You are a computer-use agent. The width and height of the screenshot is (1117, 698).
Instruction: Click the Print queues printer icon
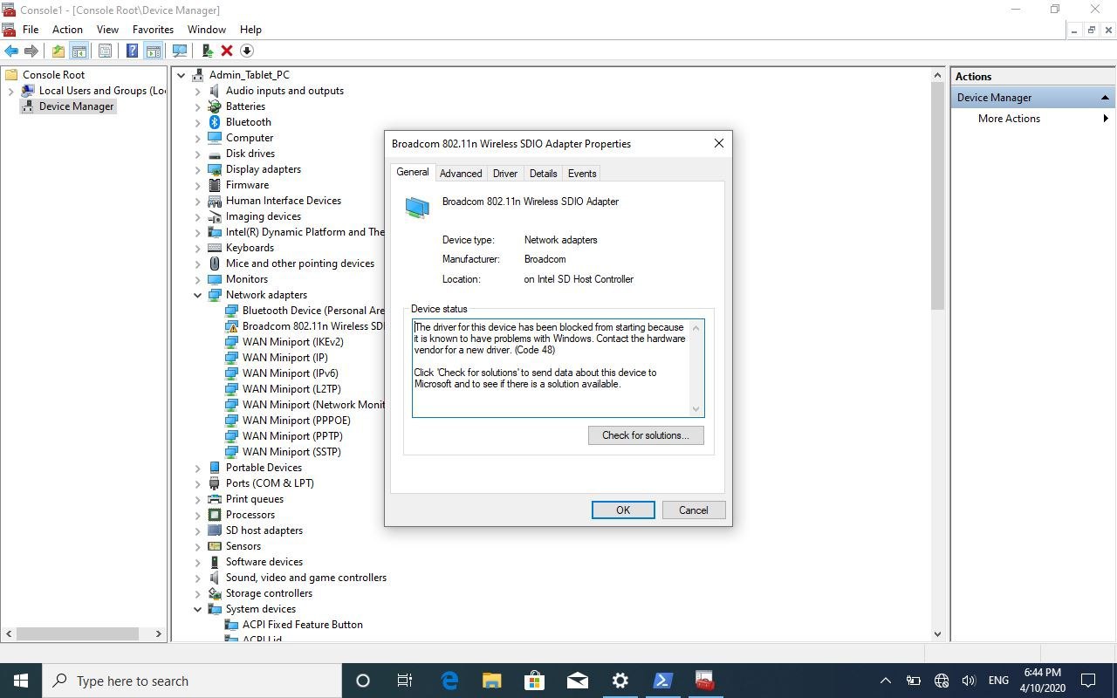(215, 499)
